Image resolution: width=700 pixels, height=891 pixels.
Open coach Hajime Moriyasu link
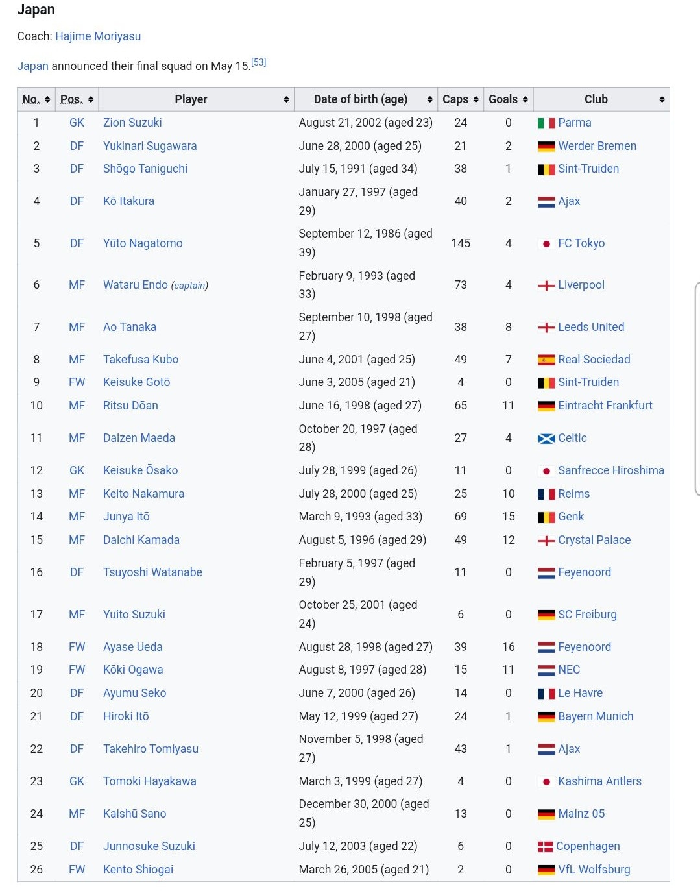tap(98, 36)
